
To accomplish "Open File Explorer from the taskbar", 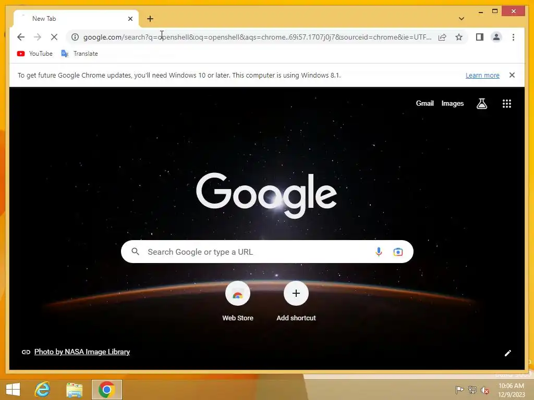I will pos(74,390).
